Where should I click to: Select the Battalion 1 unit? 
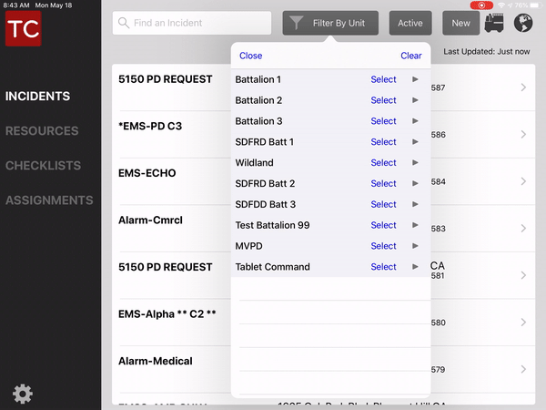point(383,79)
